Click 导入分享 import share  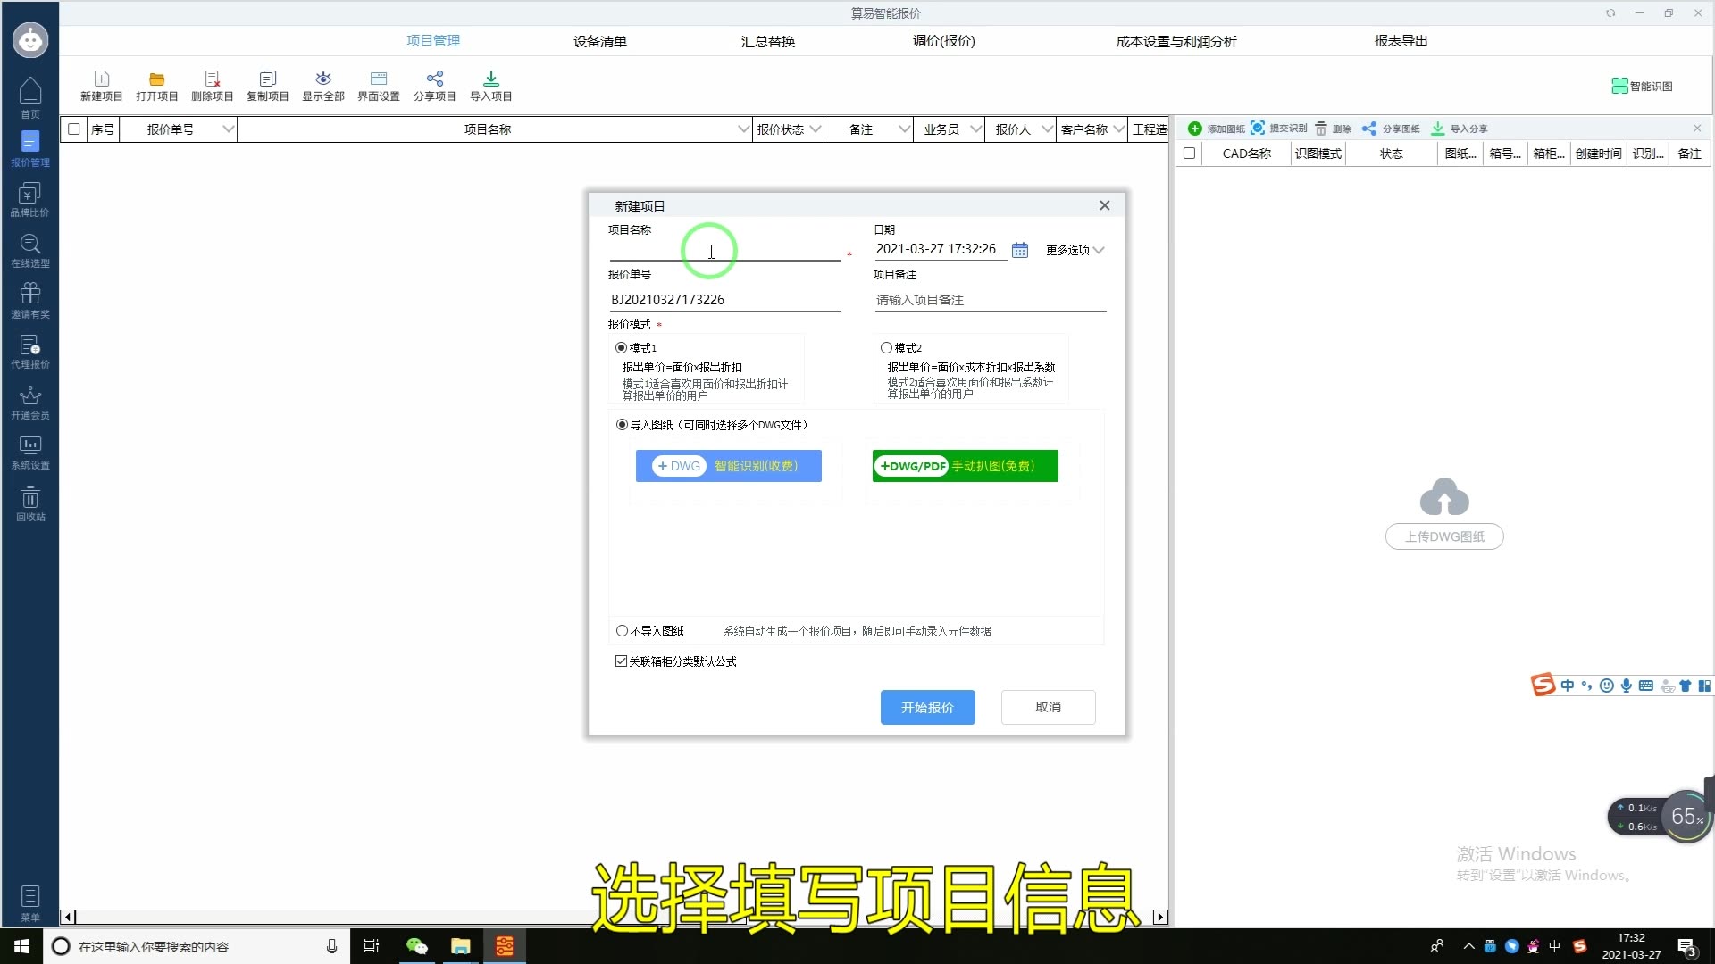click(1459, 129)
